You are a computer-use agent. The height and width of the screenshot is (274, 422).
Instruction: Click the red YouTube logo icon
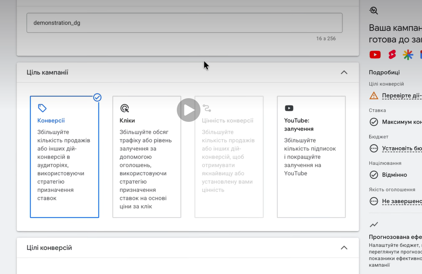coord(375,54)
